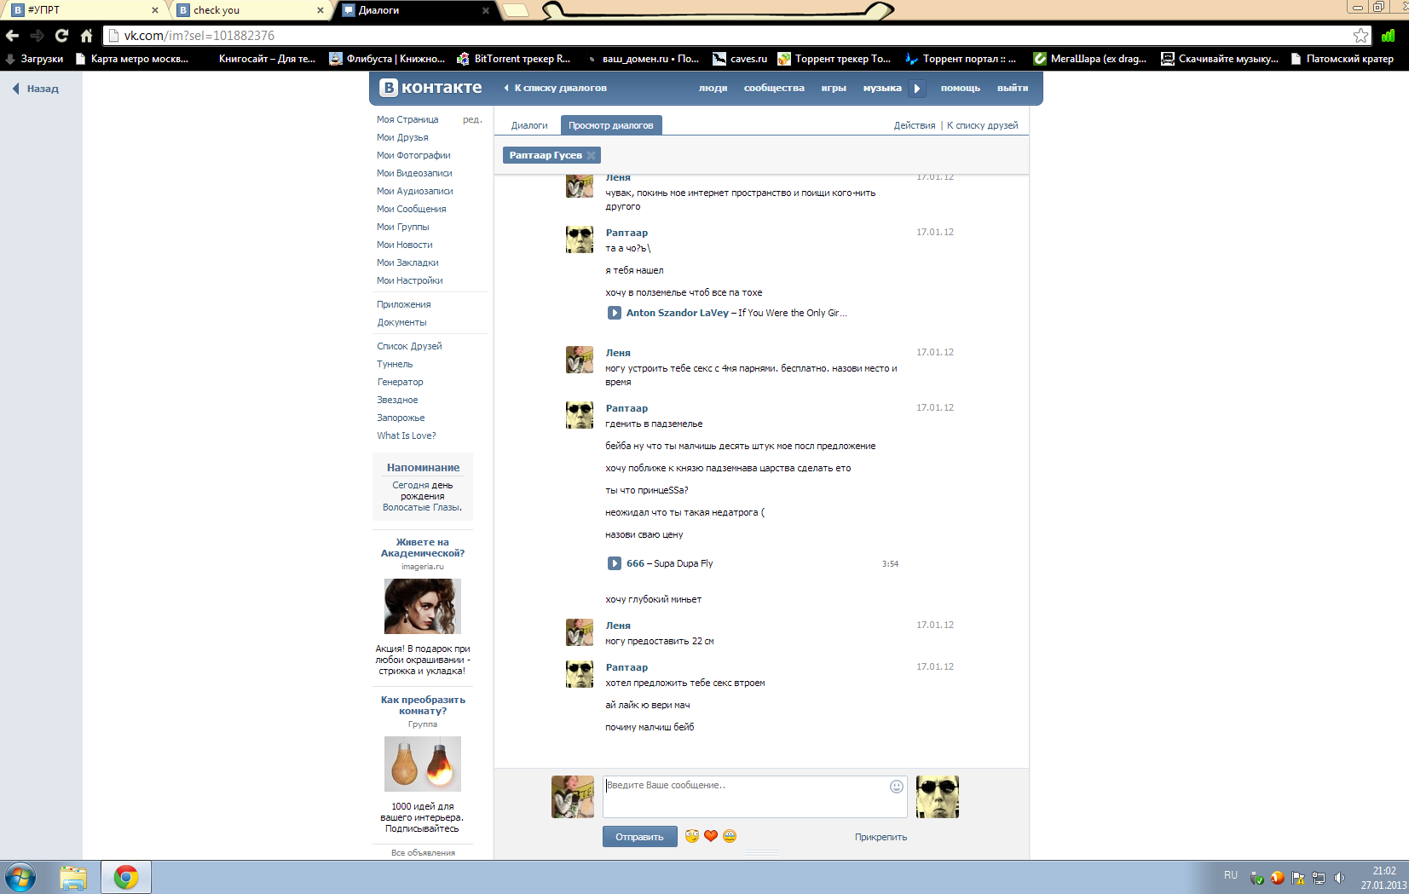
Task: Insert the grinning face emoji
Action: pyautogui.click(x=730, y=836)
